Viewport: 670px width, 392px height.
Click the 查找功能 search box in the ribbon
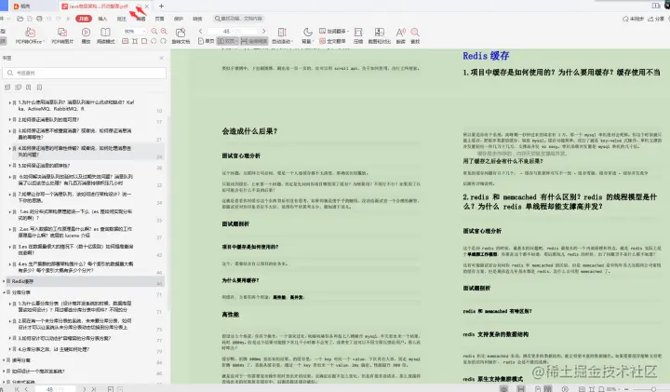(x=238, y=19)
